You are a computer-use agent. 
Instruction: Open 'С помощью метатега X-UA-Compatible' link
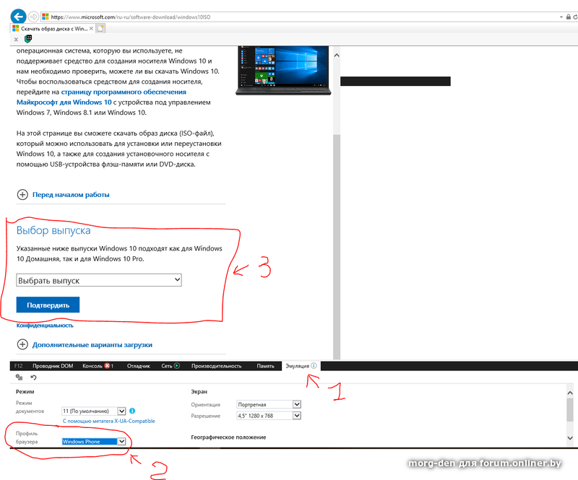click(109, 421)
